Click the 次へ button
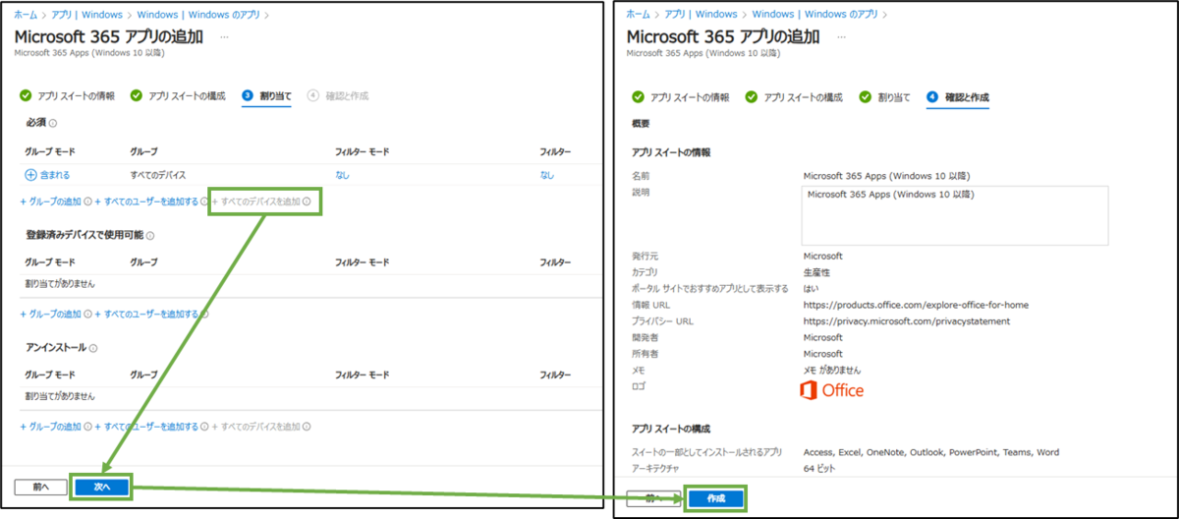This screenshot has height=519, width=1179. 101,487
